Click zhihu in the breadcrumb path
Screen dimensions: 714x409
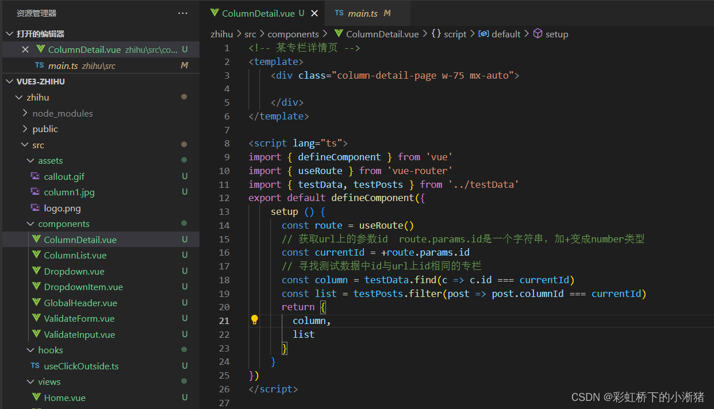[222, 34]
